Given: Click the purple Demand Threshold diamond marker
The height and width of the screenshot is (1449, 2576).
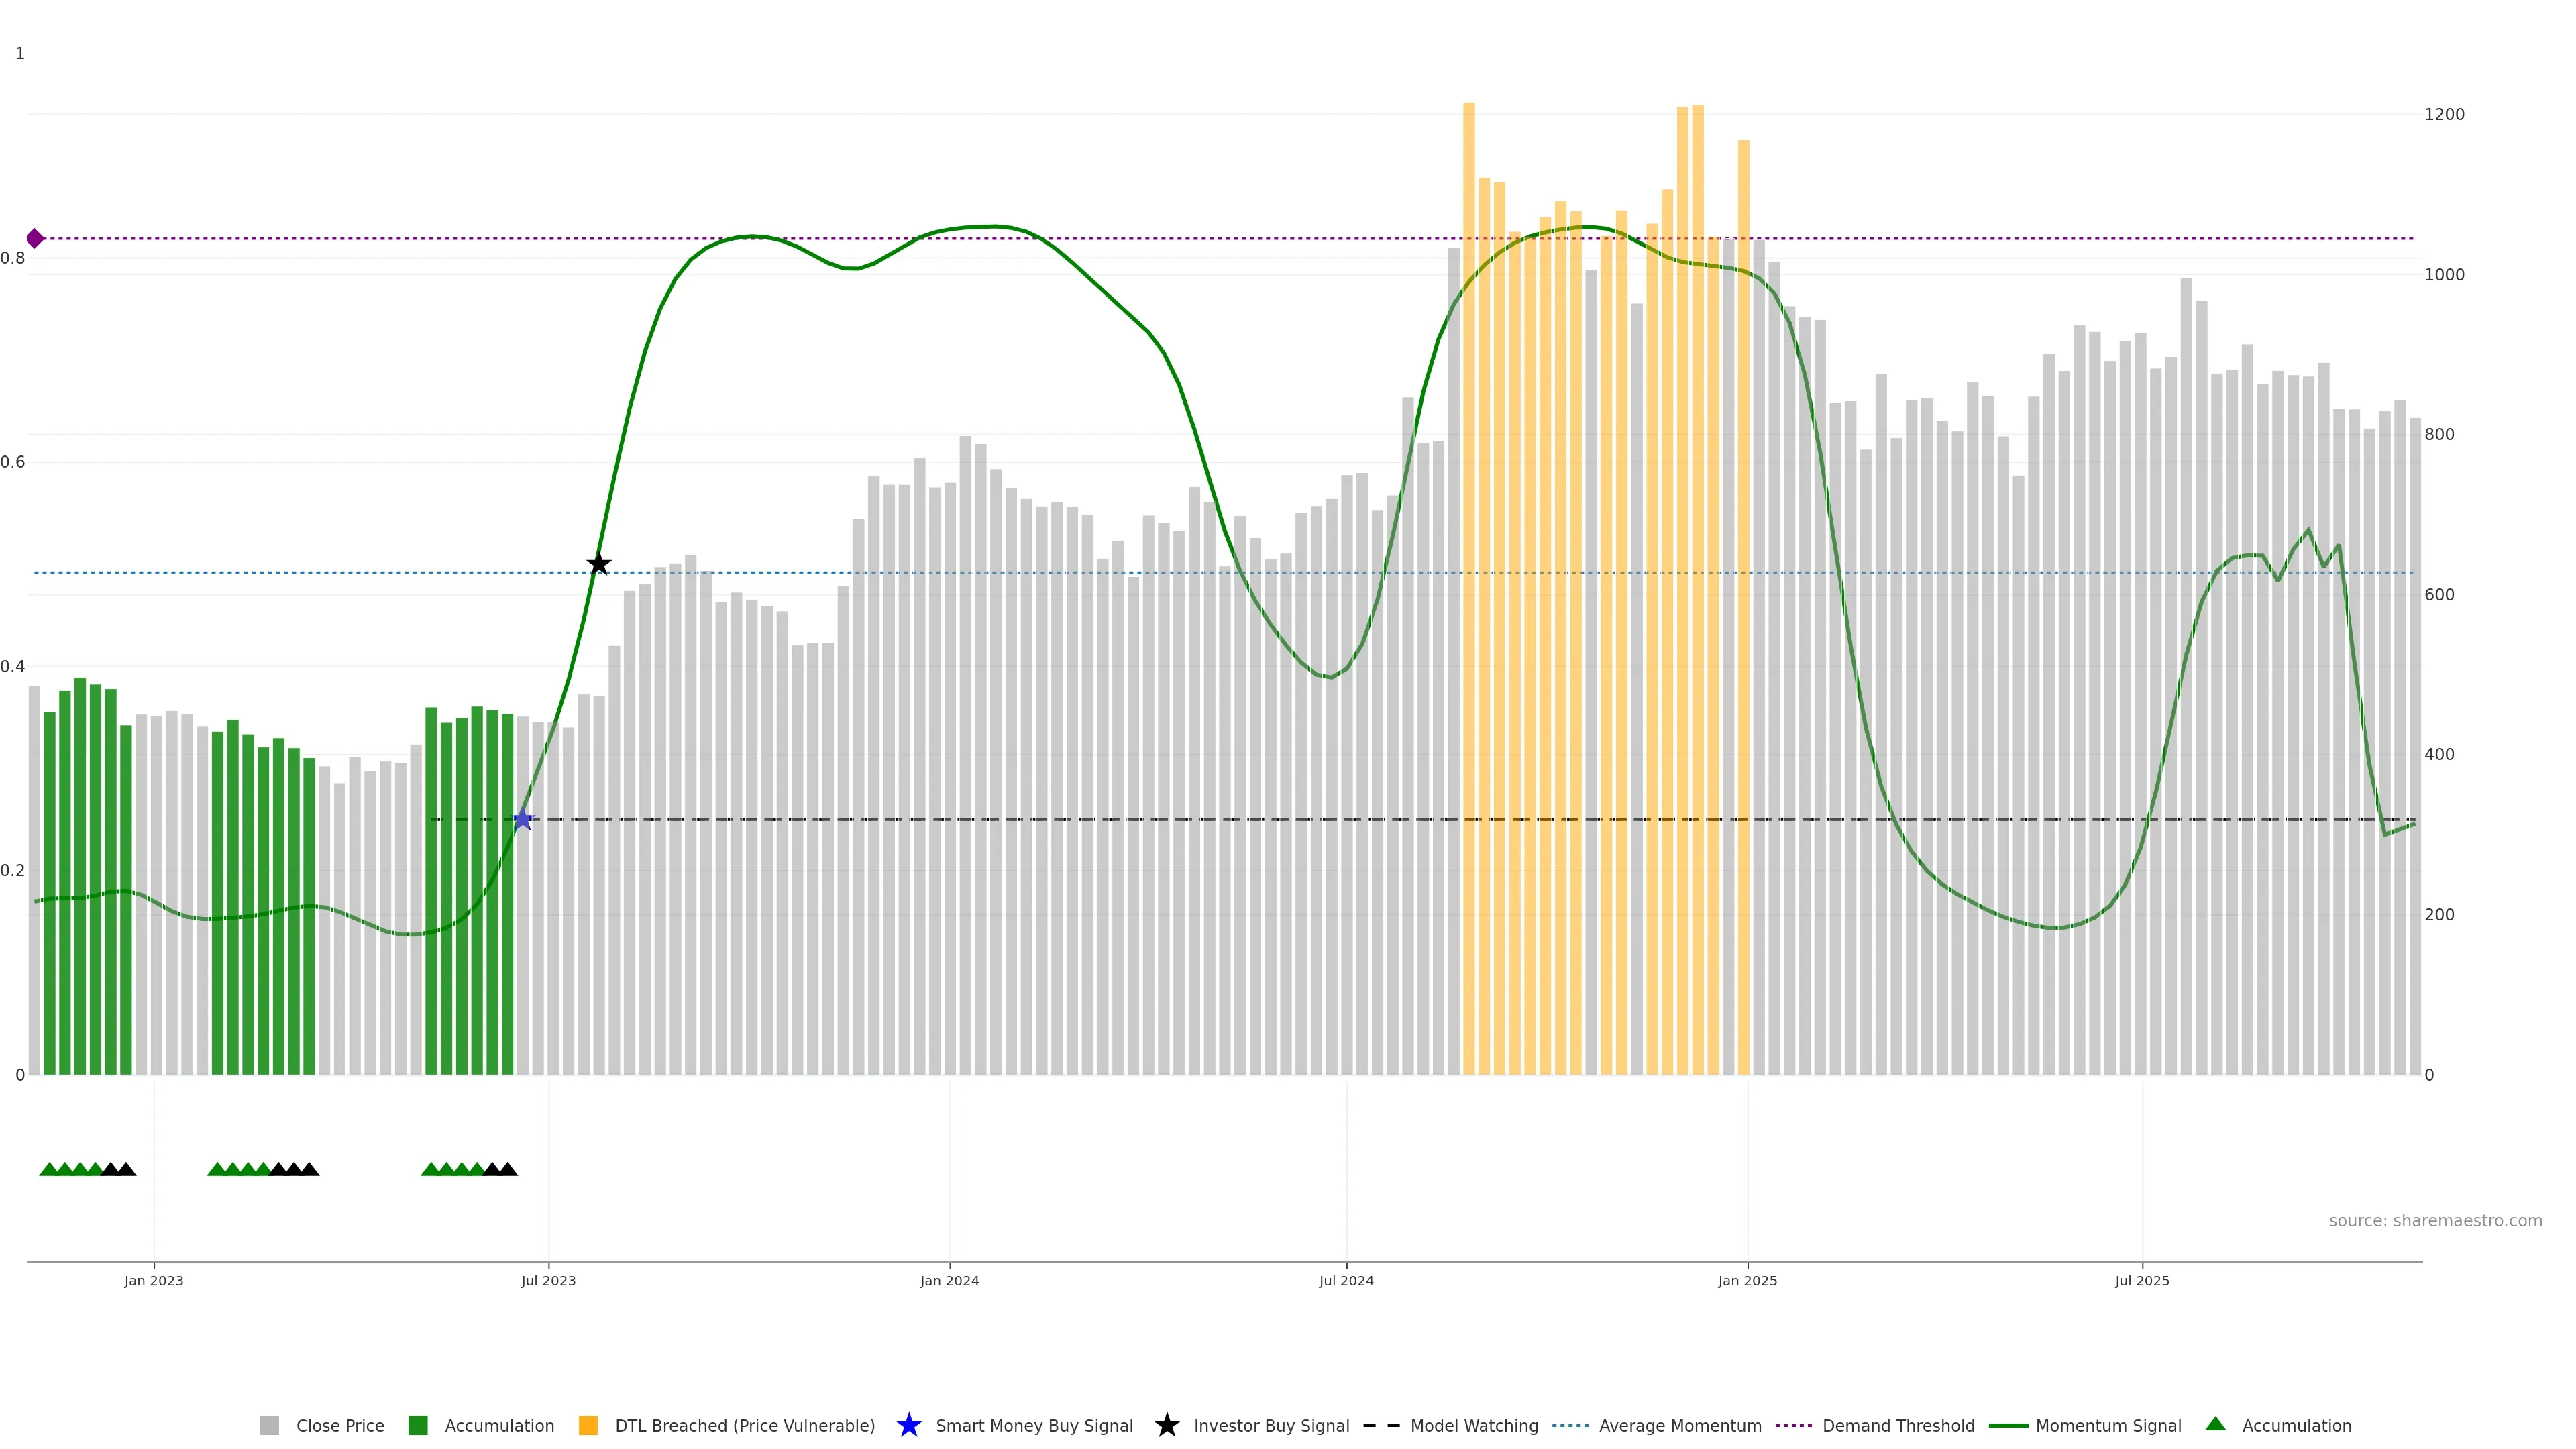Looking at the screenshot, I should pyautogui.click(x=35, y=238).
